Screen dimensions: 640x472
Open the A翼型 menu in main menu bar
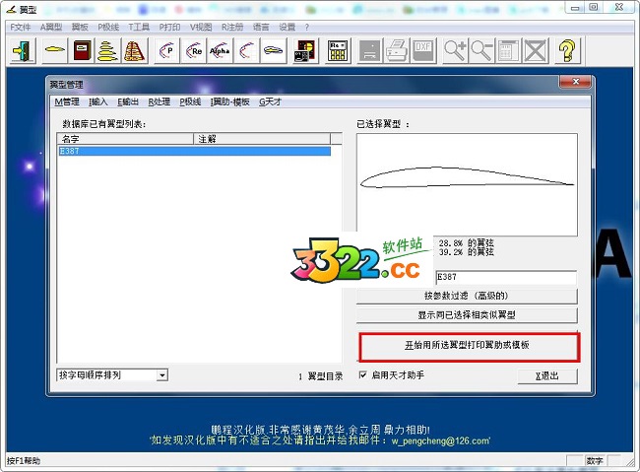pos(51,27)
